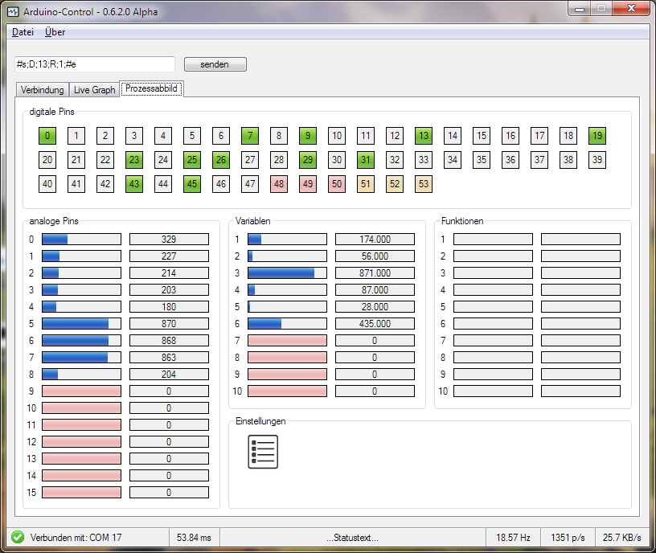The image size is (656, 553).
Task: Click the first box of Funktionen row 10
Action: [494, 391]
